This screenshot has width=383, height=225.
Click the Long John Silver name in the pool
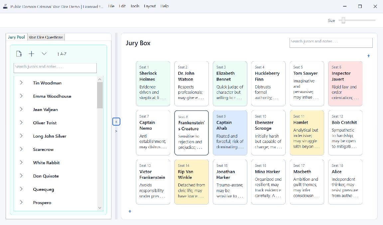[x=50, y=136]
